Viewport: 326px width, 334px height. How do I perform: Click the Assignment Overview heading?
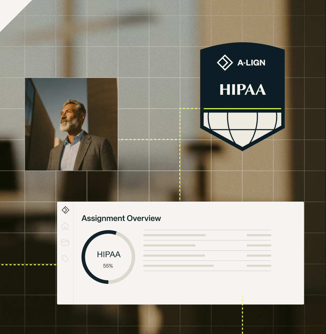tap(121, 218)
